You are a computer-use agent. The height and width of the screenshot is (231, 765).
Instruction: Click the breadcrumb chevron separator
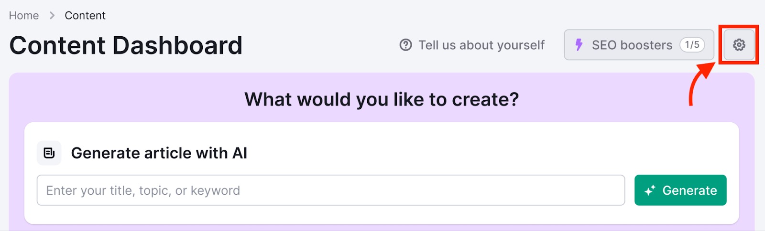tap(52, 16)
